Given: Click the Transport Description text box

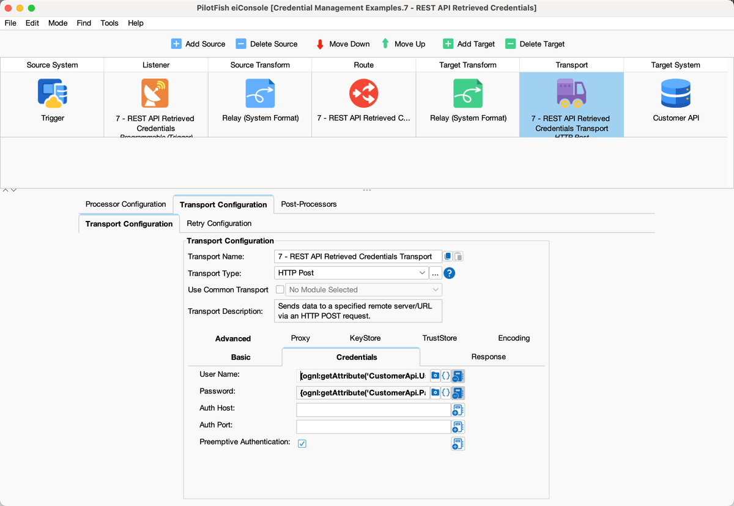Looking at the screenshot, I should [x=358, y=311].
